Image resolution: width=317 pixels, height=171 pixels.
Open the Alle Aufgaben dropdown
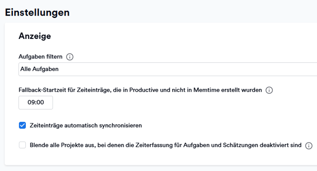pos(168,69)
